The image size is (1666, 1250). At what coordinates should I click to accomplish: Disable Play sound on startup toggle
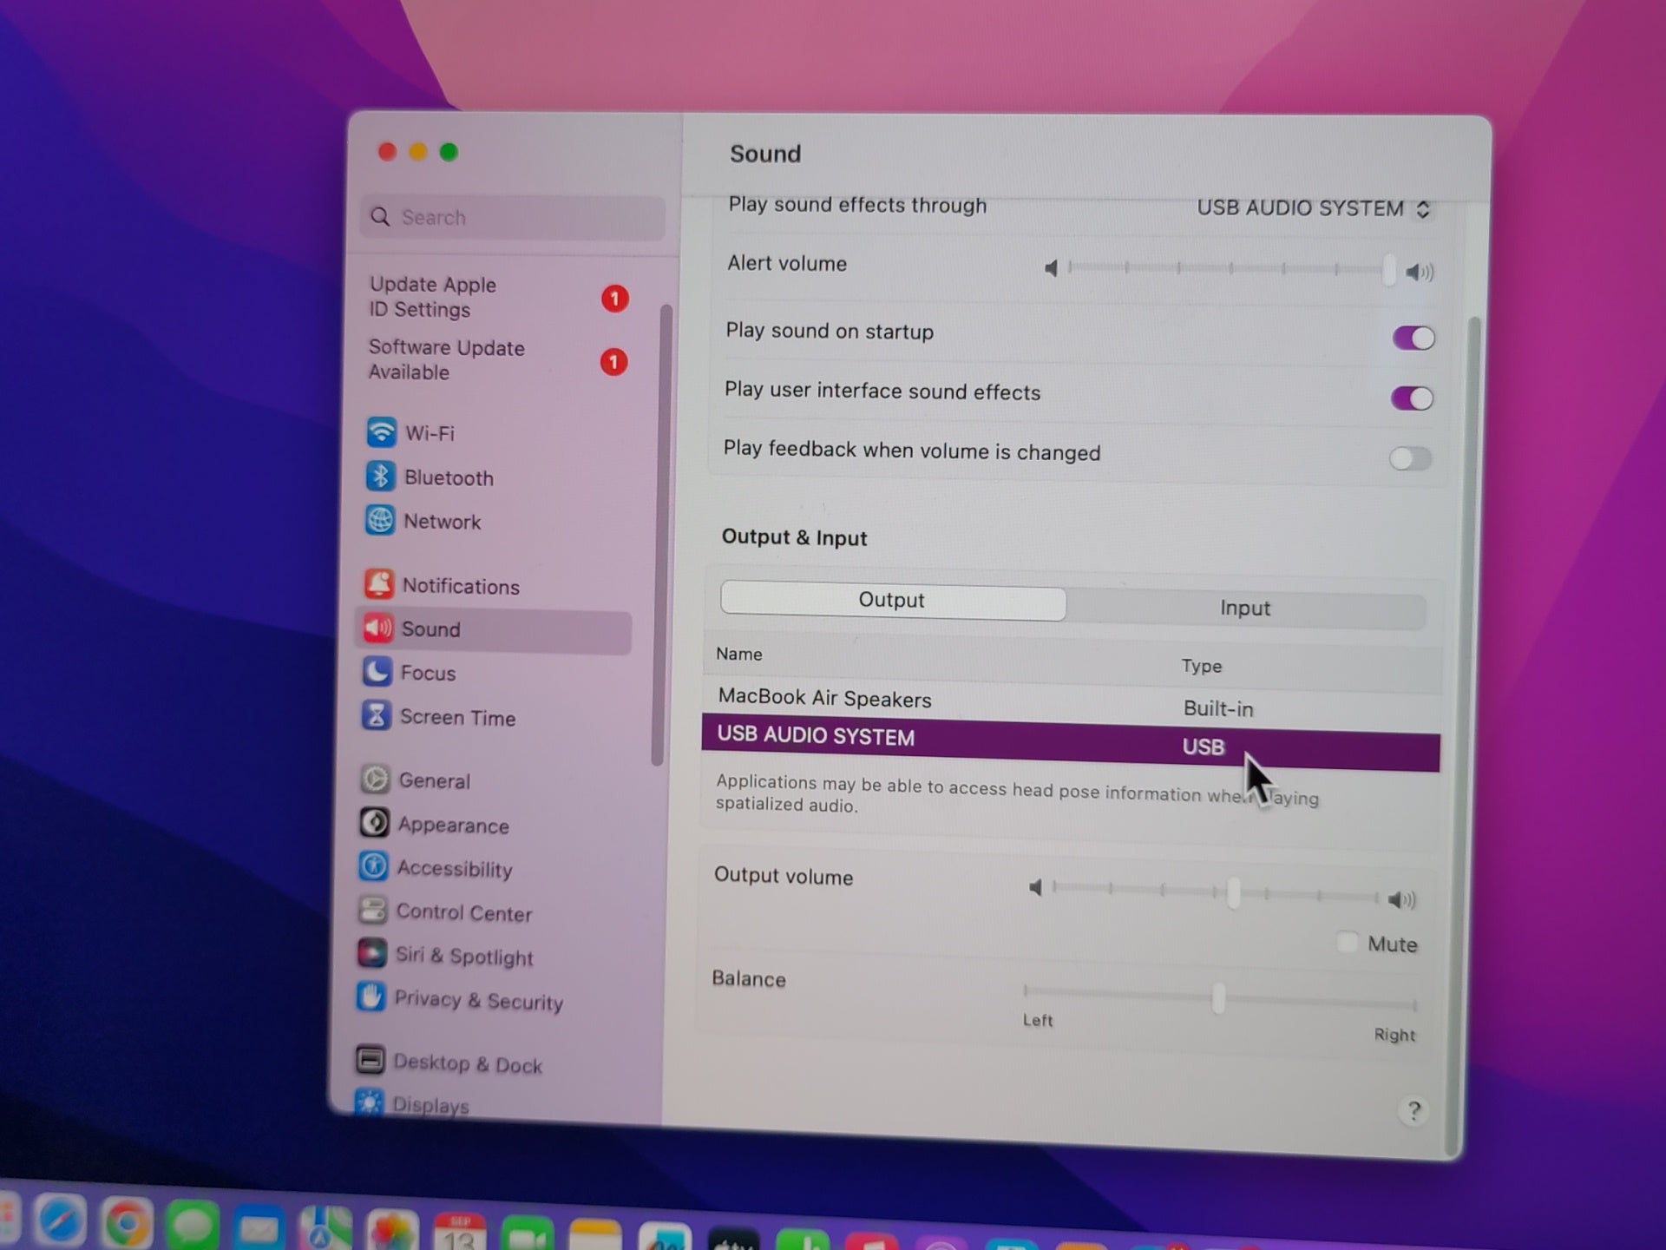tap(1413, 339)
